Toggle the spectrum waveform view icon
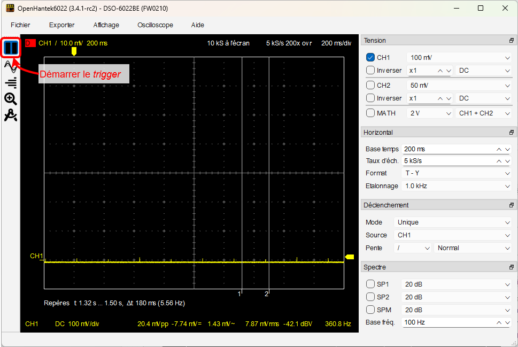Image resolution: width=518 pixels, height=347 pixels. pos(11,66)
